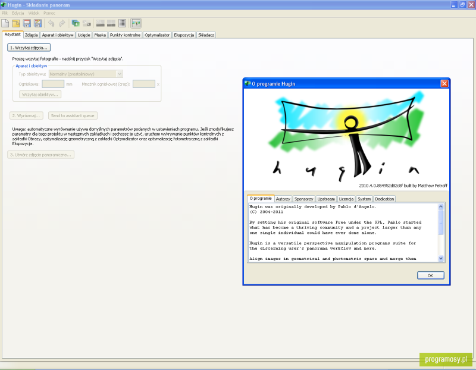Click '3. Utwórz zdjęcie panoramiczne...' button
476x370 pixels.
[x=40, y=155]
